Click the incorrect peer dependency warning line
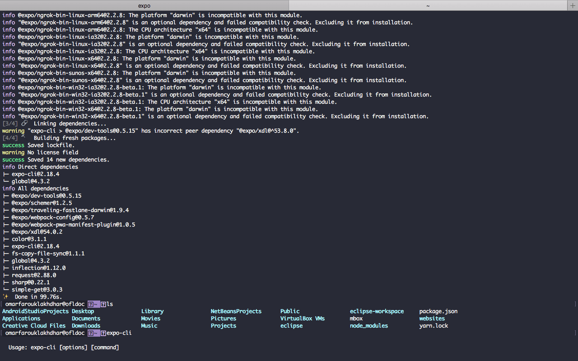The image size is (578, 361). 151,131
